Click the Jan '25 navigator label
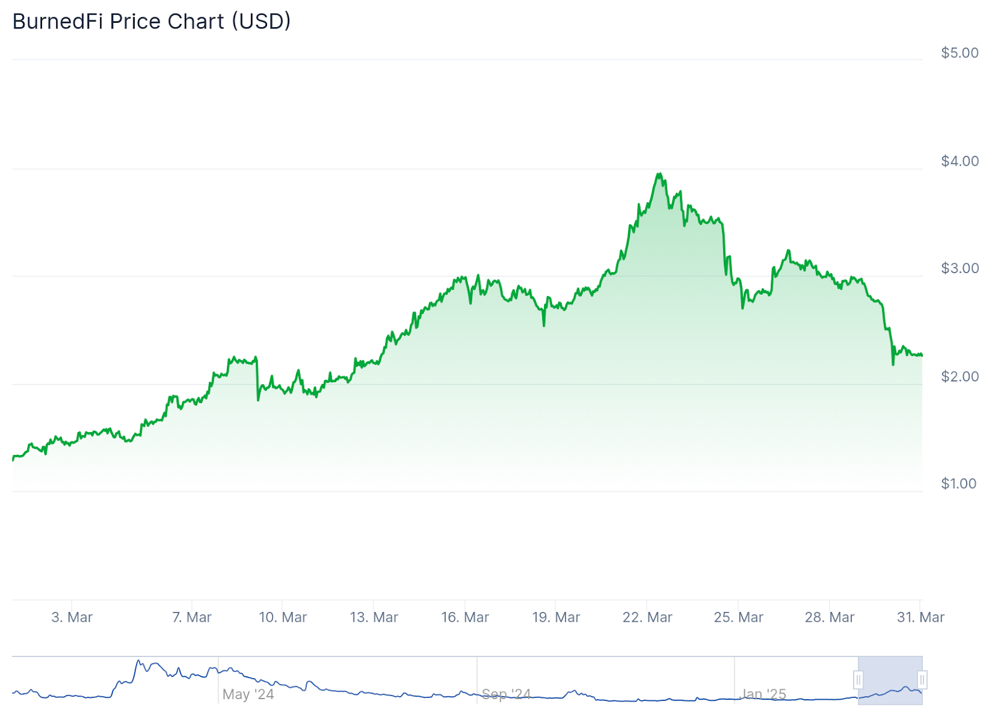Screen dimensions: 989x722 pos(763,694)
